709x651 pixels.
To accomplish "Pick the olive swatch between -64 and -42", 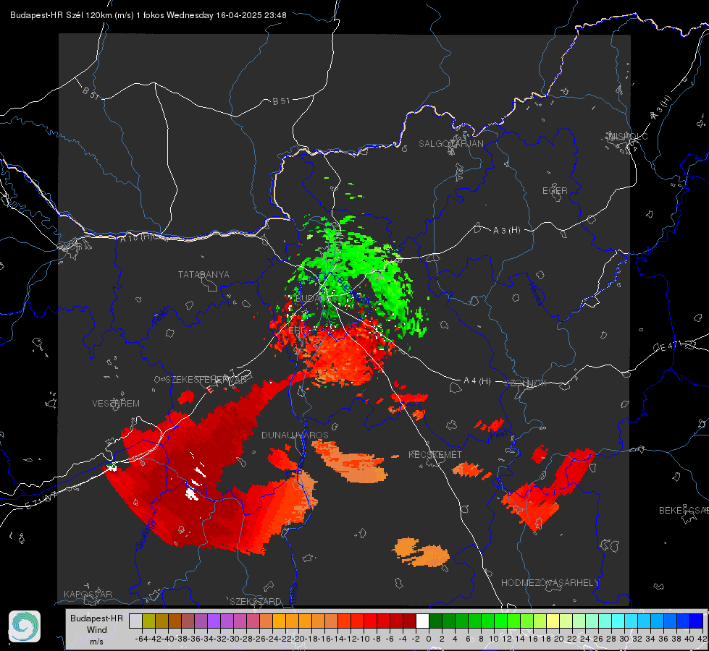I will tap(148, 621).
